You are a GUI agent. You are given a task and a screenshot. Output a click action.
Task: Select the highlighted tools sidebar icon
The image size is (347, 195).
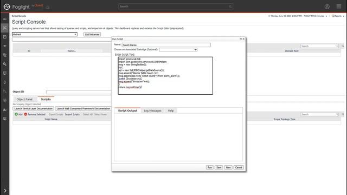click(5, 28)
